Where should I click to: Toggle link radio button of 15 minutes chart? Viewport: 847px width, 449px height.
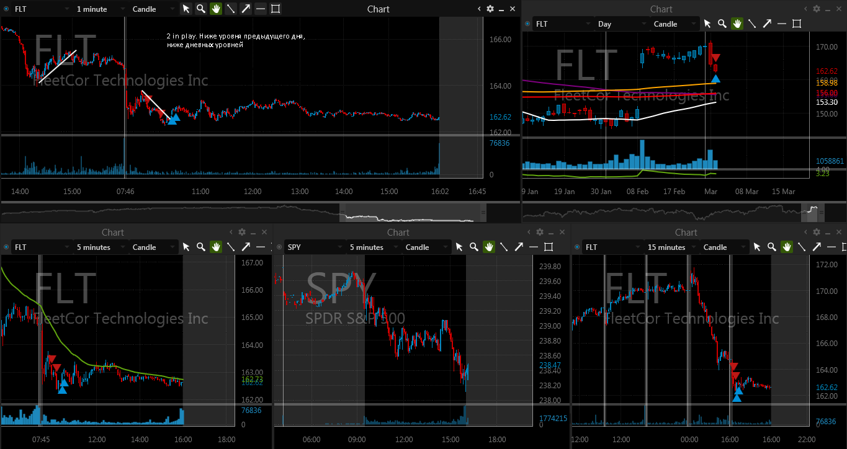pos(577,247)
